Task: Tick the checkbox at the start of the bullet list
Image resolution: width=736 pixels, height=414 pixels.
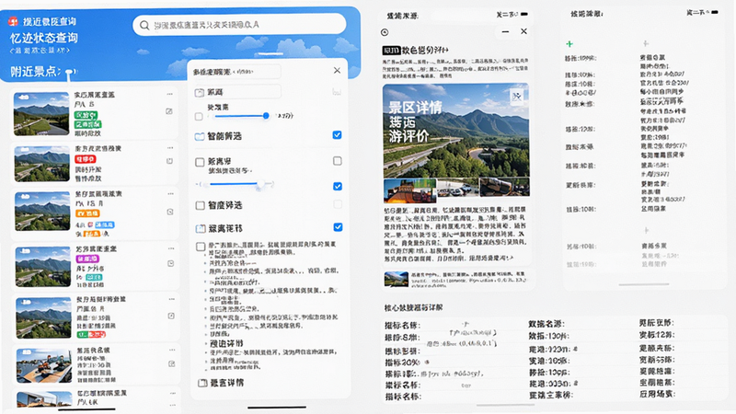Action: click(201, 247)
